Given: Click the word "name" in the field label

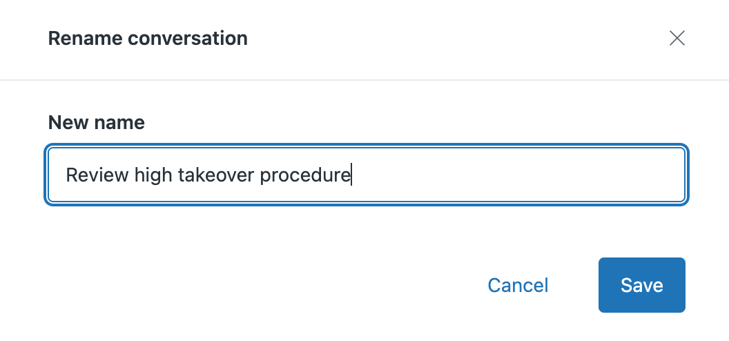Looking at the screenshot, I should [x=119, y=123].
